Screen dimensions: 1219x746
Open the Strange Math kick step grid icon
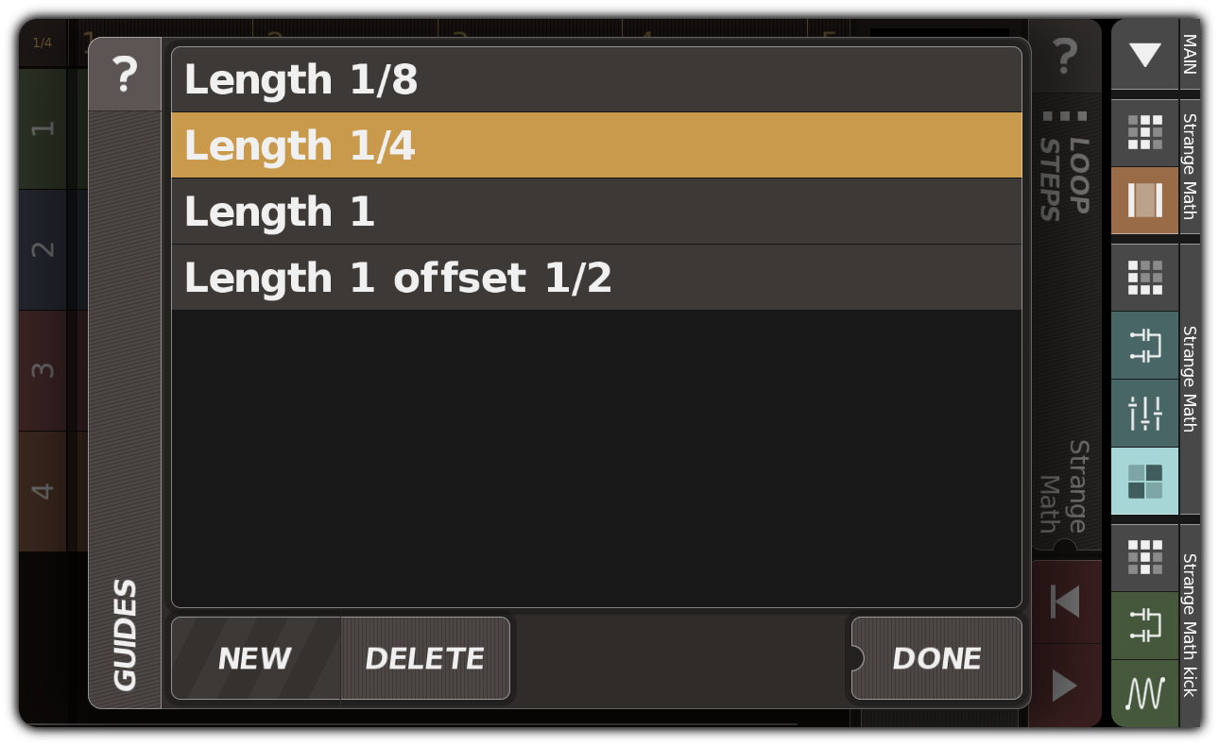coord(1144,557)
